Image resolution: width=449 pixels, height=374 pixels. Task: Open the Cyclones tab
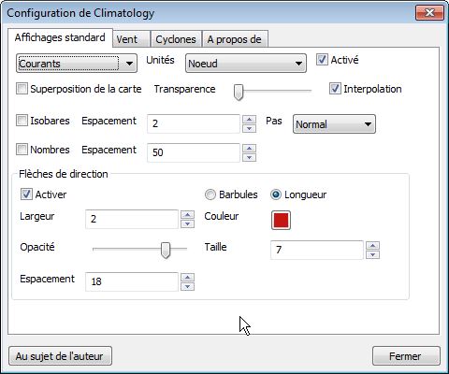(176, 39)
